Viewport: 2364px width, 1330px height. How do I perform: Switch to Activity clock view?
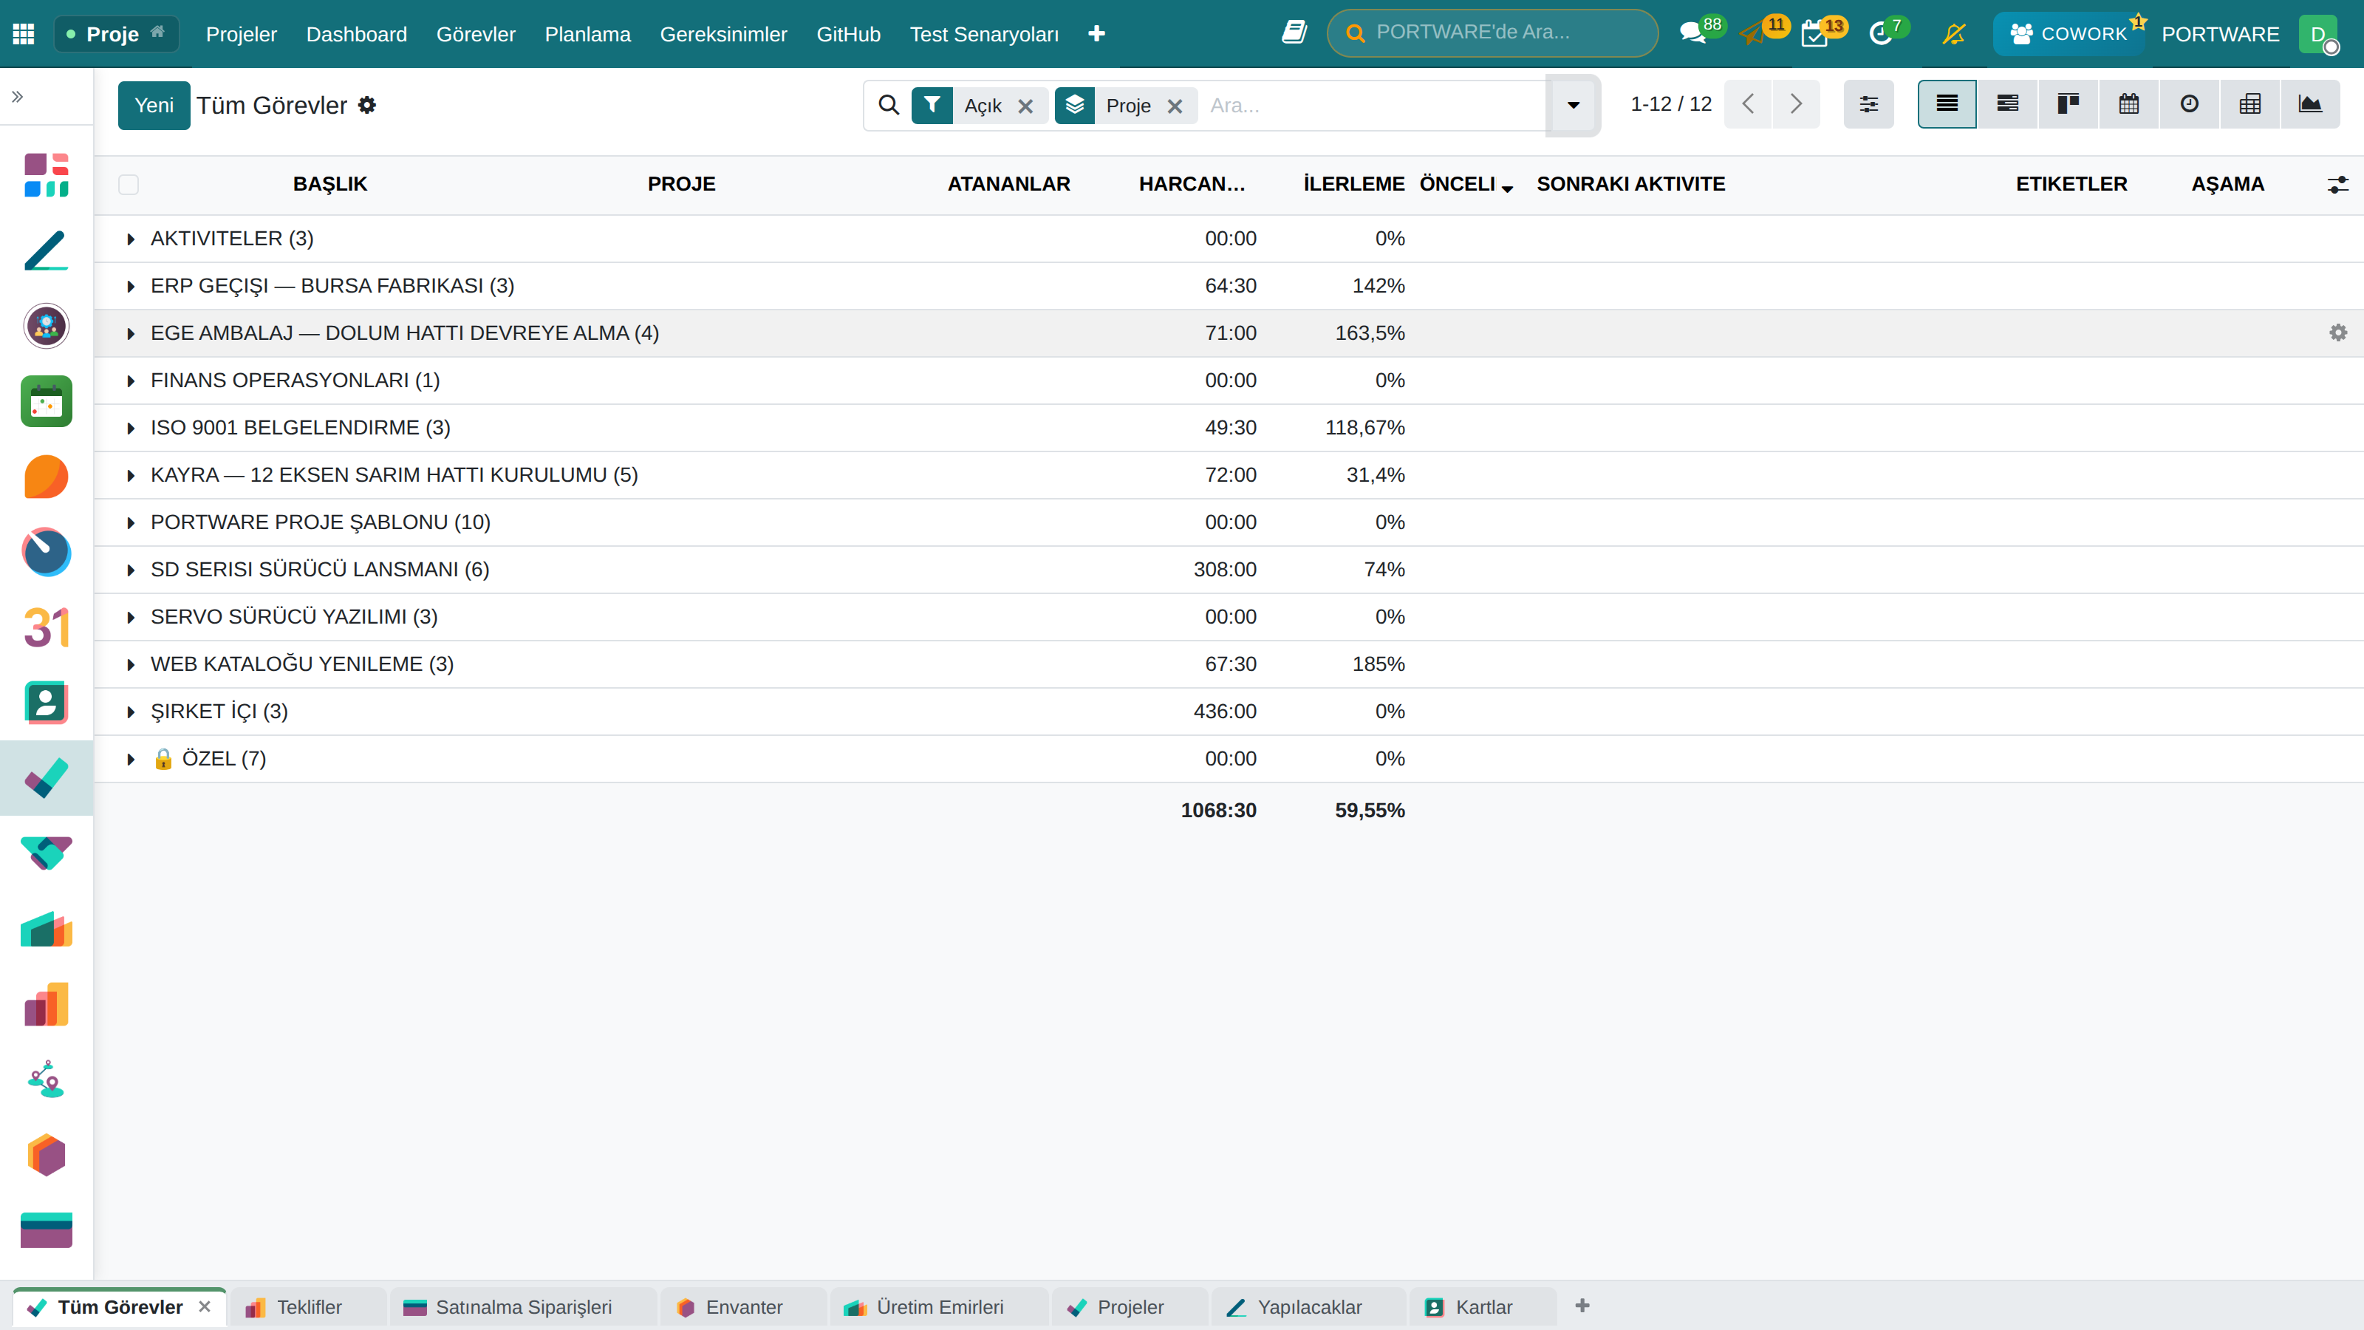[2189, 103]
